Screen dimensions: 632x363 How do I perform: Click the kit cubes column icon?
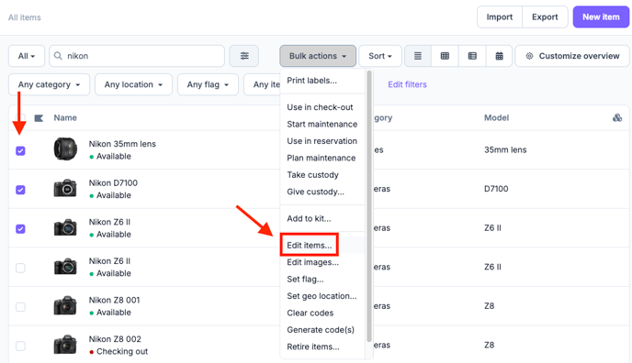[x=617, y=117]
